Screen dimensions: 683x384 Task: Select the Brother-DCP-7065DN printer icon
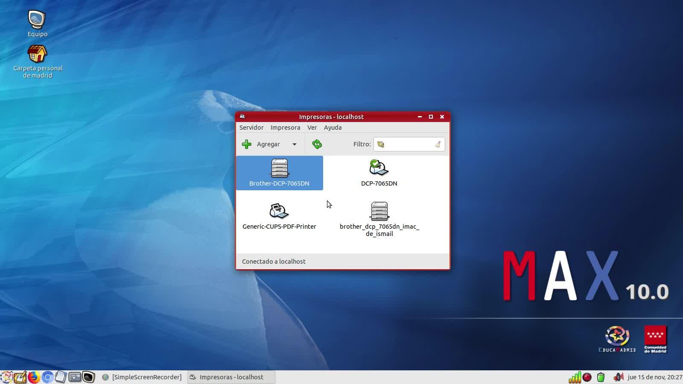[x=280, y=173]
